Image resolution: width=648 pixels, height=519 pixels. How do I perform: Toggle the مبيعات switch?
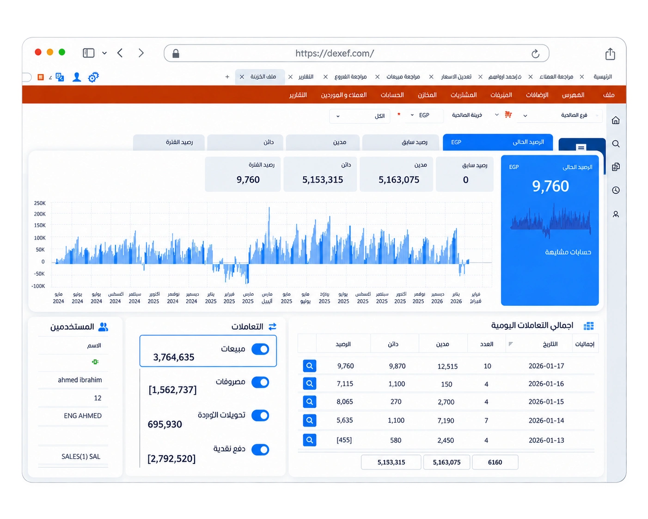pos(260,349)
